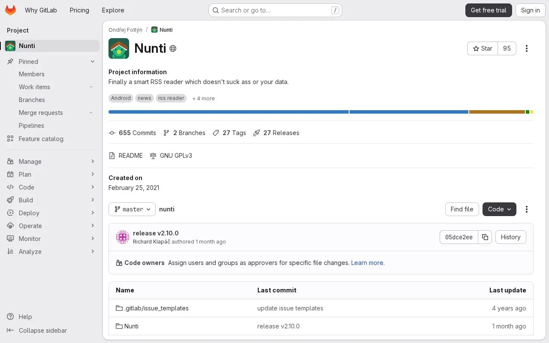
Task: Click the brown segment of languages bar
Action: coord(497,112)
